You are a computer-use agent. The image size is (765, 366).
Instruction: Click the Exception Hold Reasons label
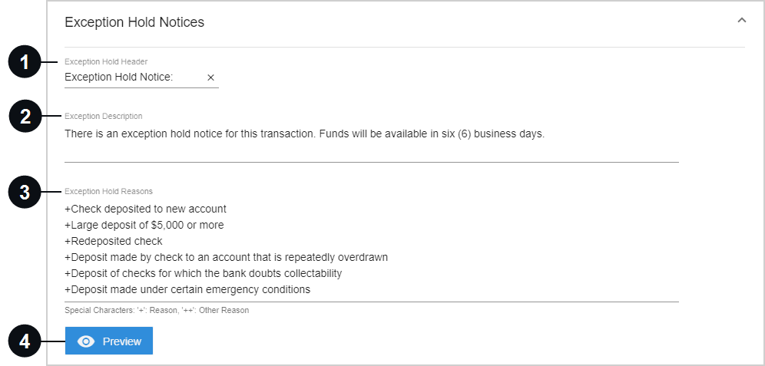108,191
